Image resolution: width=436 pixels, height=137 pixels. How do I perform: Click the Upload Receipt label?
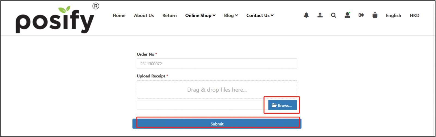coord(151,76)
